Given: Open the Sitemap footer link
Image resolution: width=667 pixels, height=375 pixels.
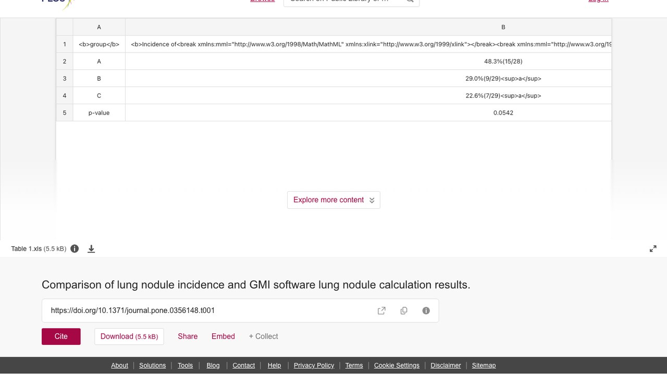Looking at the screenshot, I should (x=484, y=366).
